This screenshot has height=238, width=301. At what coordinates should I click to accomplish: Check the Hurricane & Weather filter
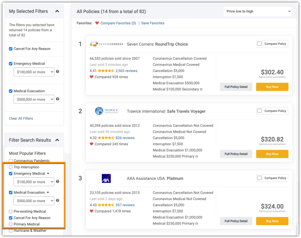(11, 231)
